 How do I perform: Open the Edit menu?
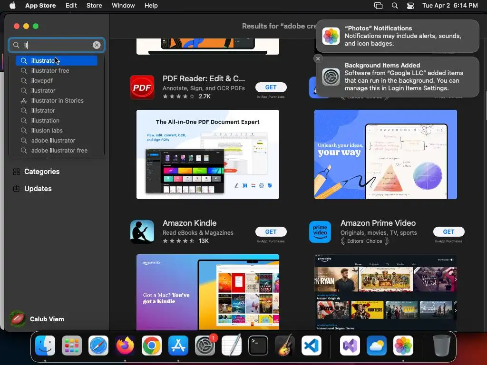[71, 6]
